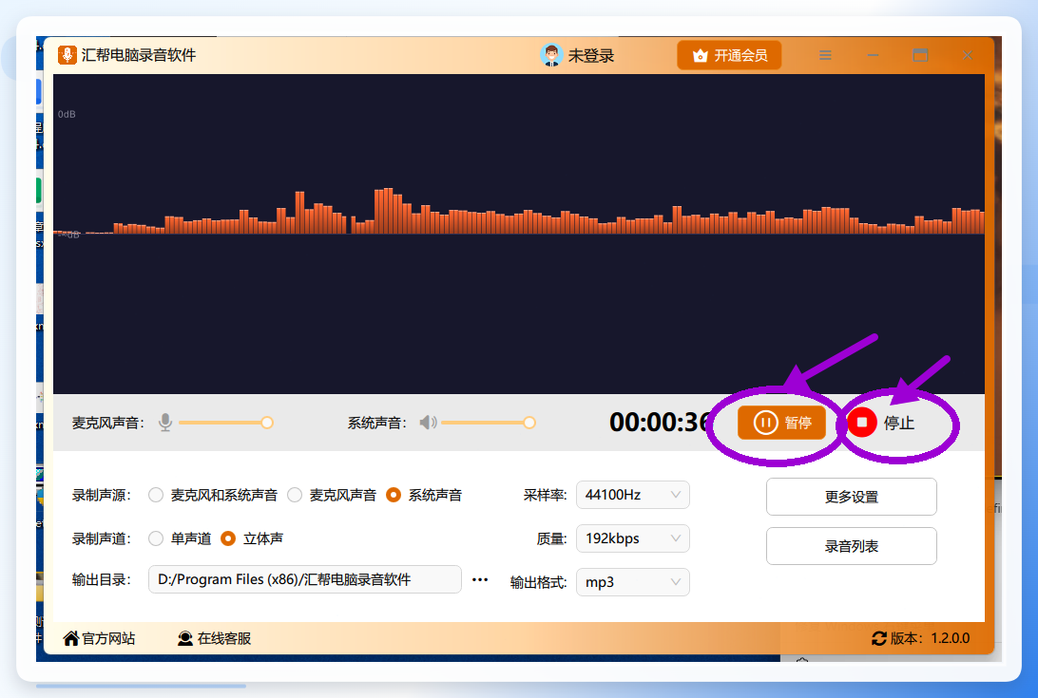The image size is (1038, 698).
Task: Open the 质量 192kbps dropdown
Action: pos(633,538)
